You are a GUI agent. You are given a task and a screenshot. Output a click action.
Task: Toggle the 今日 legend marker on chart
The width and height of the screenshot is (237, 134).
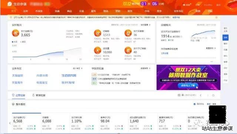[x=13, y=42]
